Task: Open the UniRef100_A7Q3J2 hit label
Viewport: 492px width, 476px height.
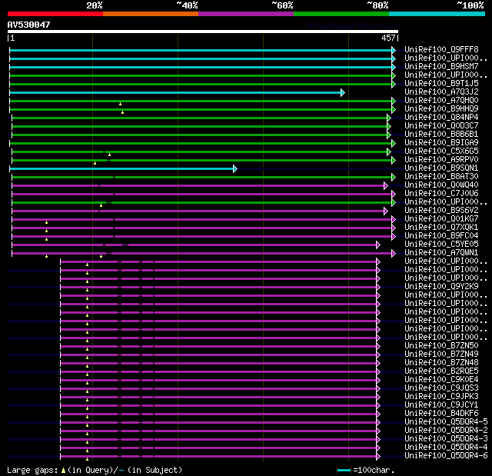Action: tap(441, 92)
